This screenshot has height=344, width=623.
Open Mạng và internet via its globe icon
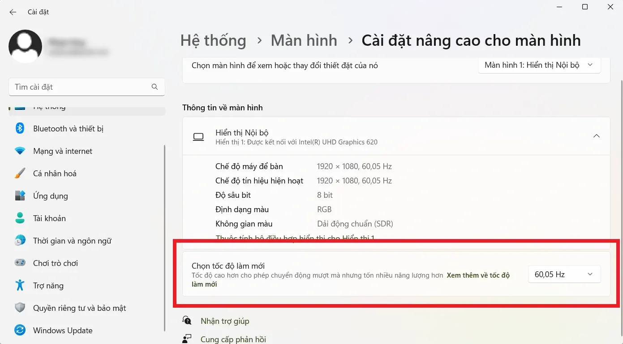coord(20,151)
